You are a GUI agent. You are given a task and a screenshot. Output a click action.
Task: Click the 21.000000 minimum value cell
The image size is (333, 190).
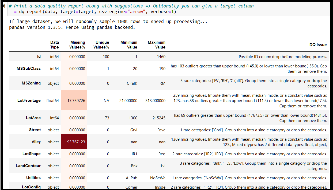click(128, 101)
